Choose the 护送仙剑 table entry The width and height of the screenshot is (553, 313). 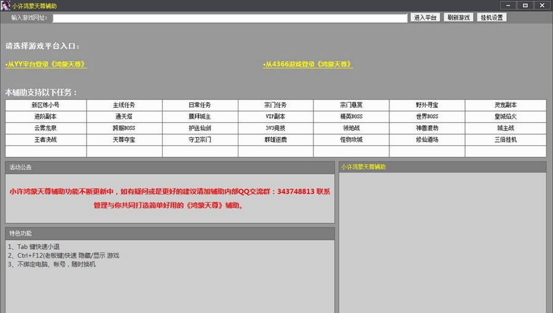click(x=200, y=128)
